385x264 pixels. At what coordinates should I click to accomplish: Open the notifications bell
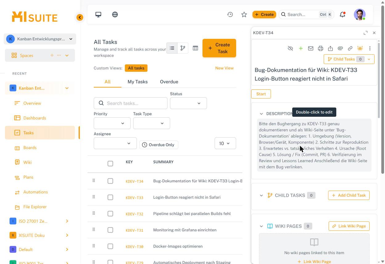pos(342,14)
